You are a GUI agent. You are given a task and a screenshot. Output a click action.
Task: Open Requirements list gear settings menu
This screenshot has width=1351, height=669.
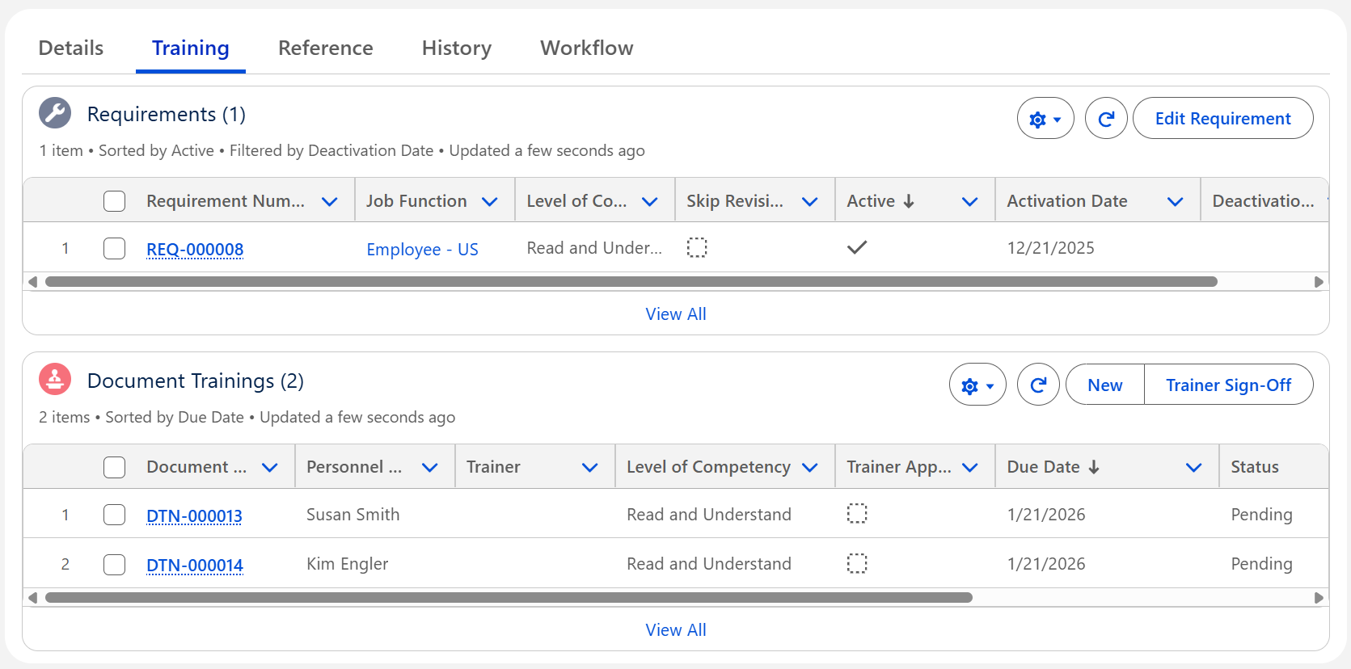[x=1045, y=119]
